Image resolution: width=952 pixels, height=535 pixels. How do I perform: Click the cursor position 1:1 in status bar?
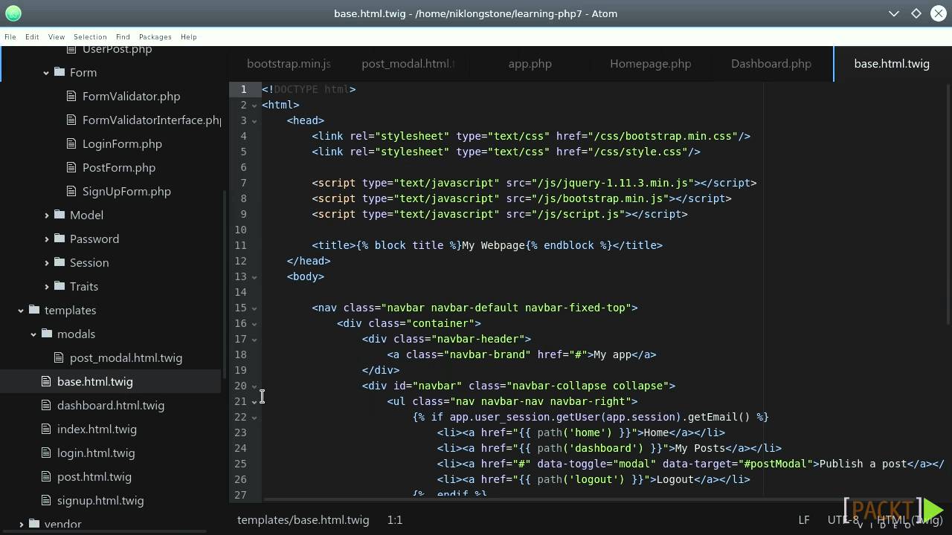pyautogui.click(x=395, y=520)
